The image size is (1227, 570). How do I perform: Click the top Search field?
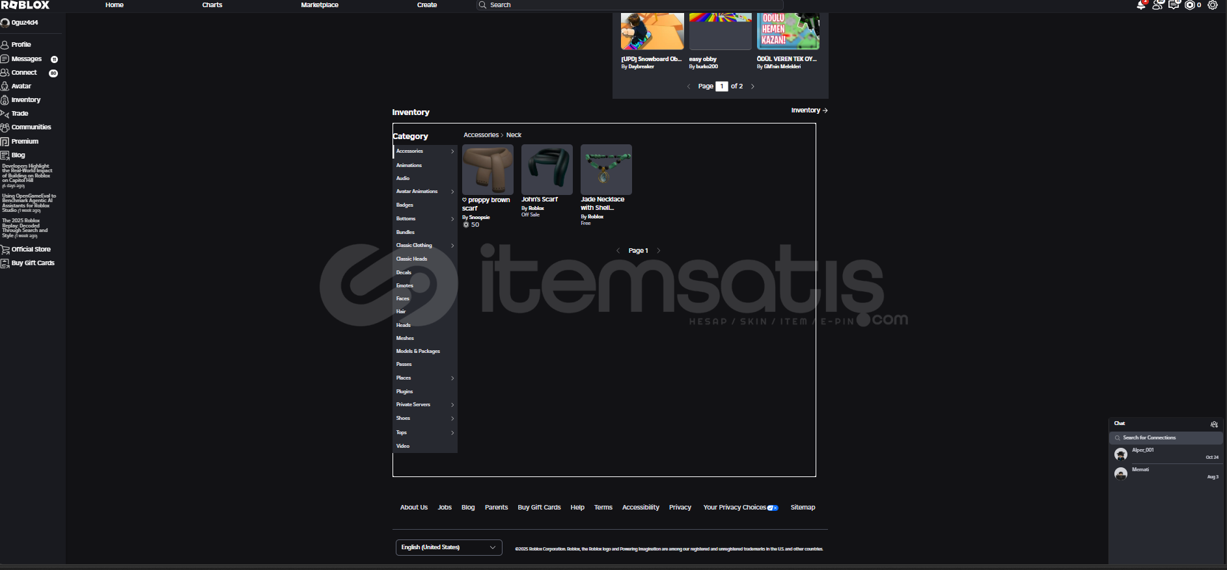coord(630,5)
